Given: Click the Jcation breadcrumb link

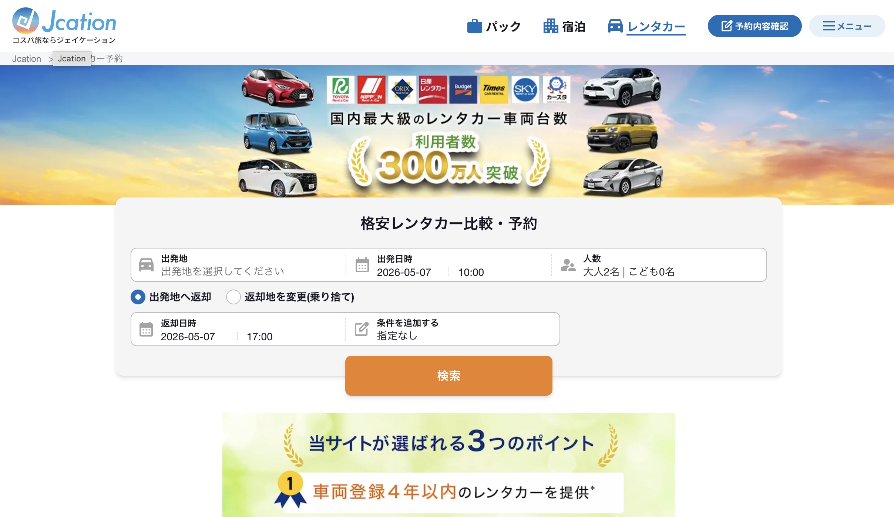Looking at the screenshot, I should pos(26,59).
